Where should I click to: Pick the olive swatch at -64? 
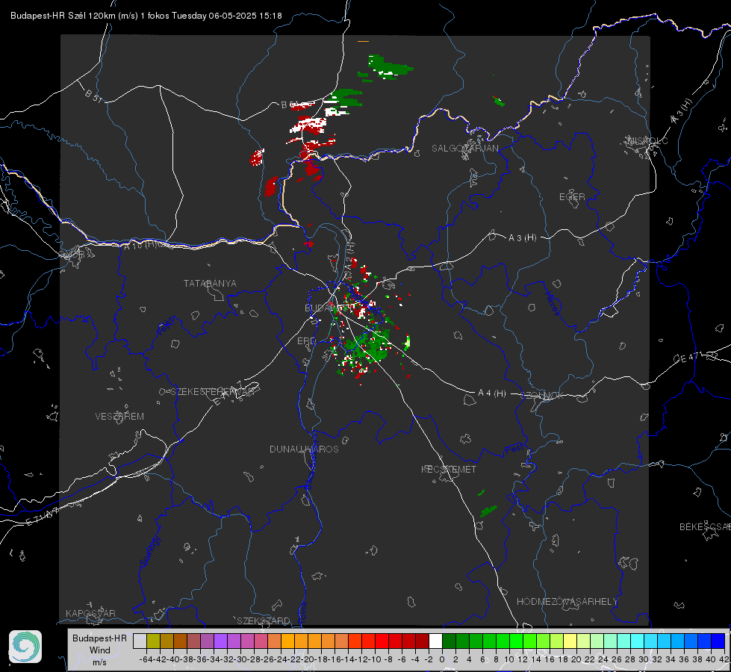(x=153, y=641)
